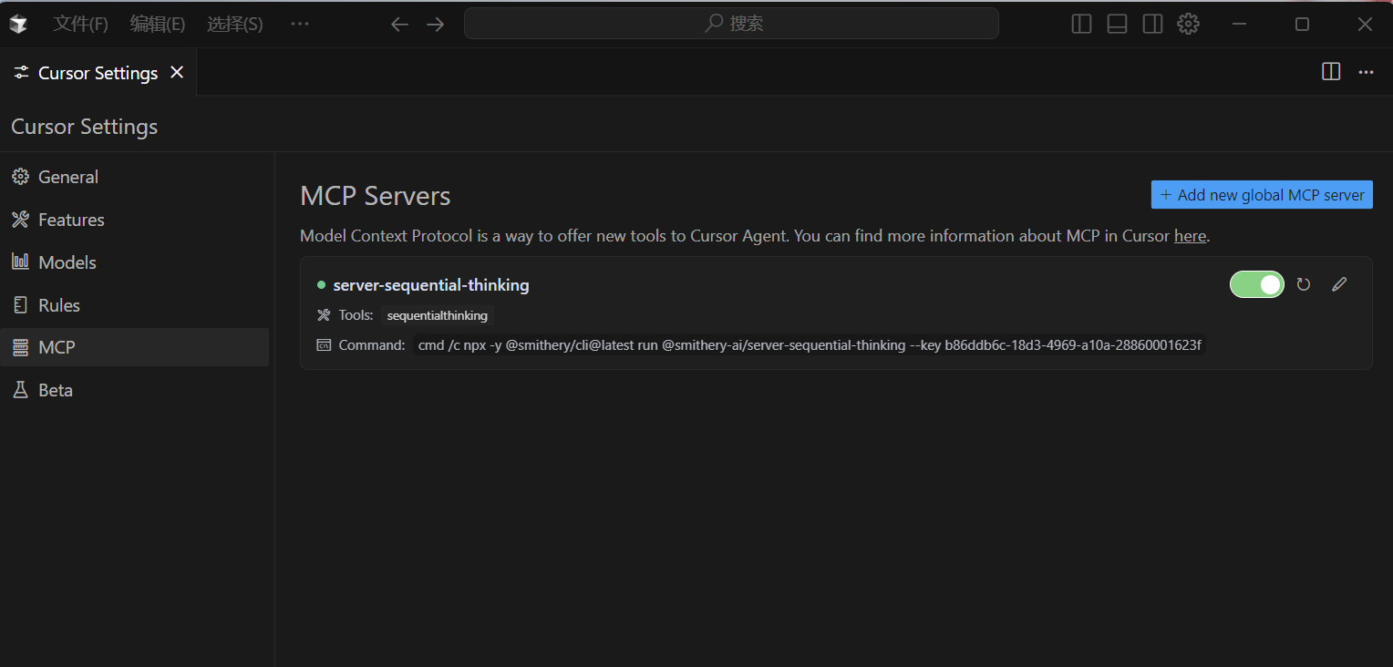Image resolution: width=1393 pixels, height=667 pixels.
Task: Split the editor using the top-right icon
Action: point(1330,71)
